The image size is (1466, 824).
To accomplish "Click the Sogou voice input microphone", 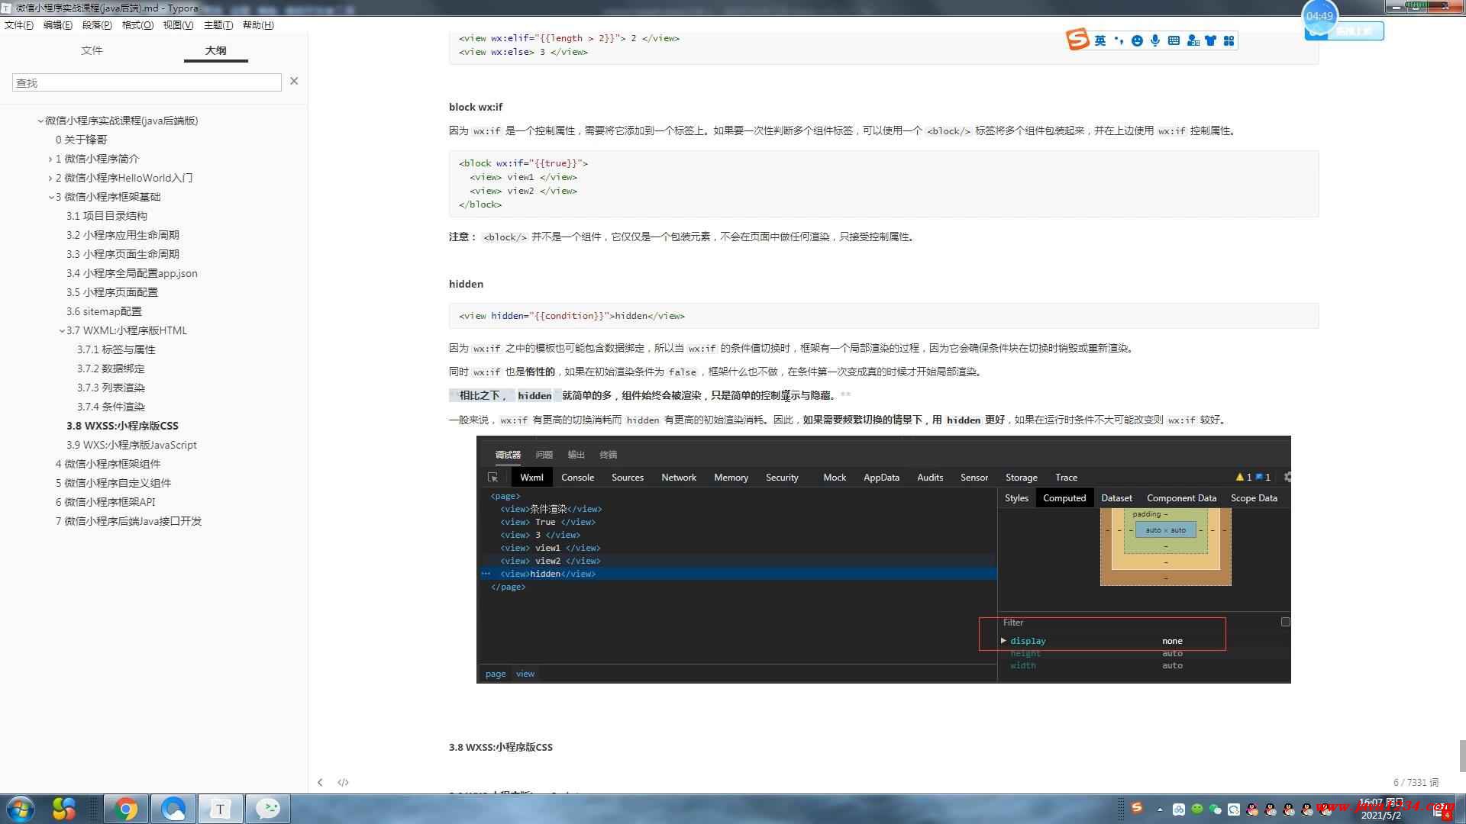I will click(x=1155, y=41).
